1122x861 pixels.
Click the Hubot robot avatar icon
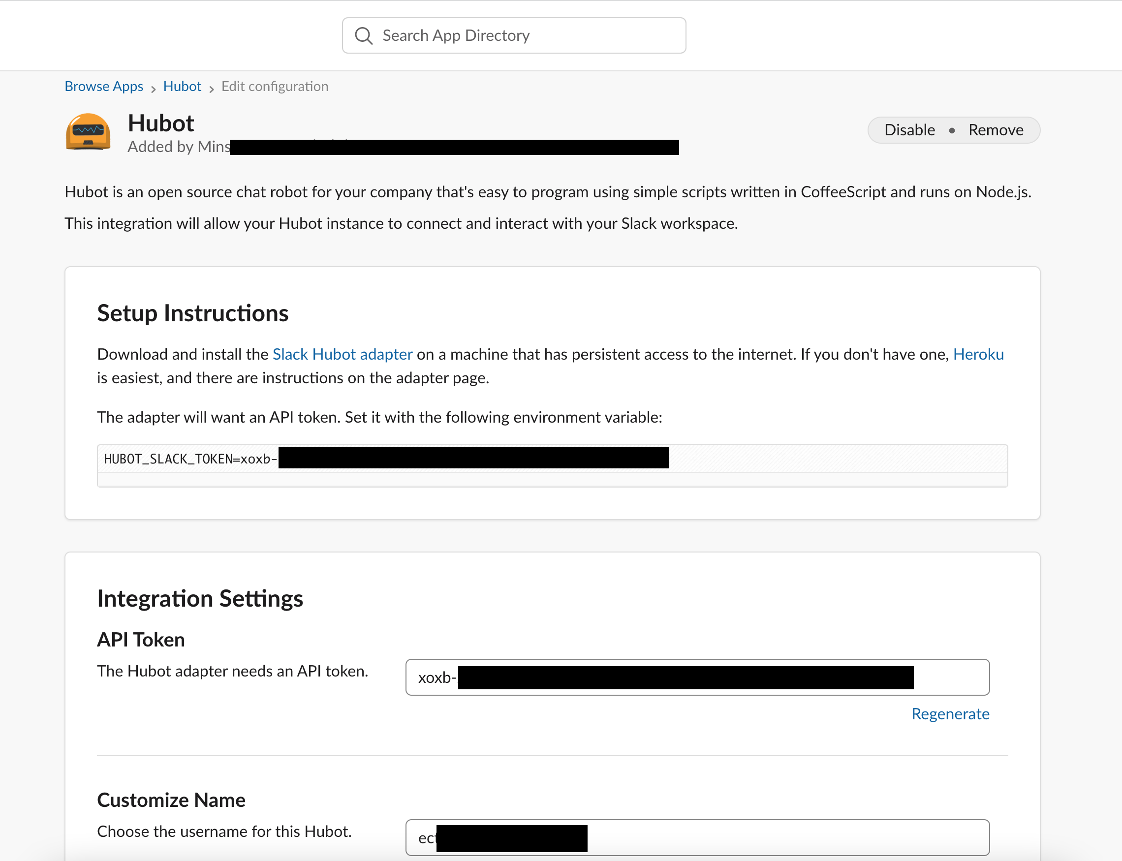pos(88,132)
